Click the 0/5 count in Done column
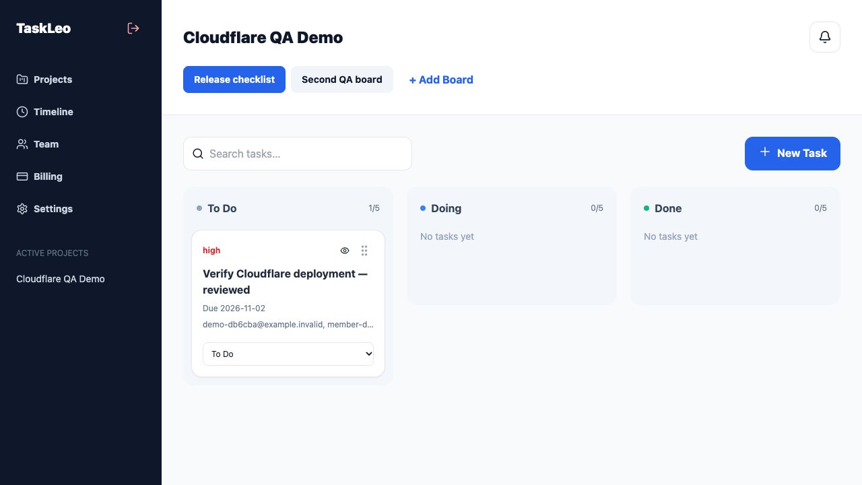Screen dimensions: 862x485 tap(820, 208)
